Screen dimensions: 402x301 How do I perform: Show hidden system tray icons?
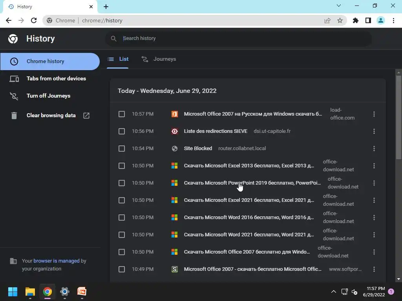[x=334, y=292]
